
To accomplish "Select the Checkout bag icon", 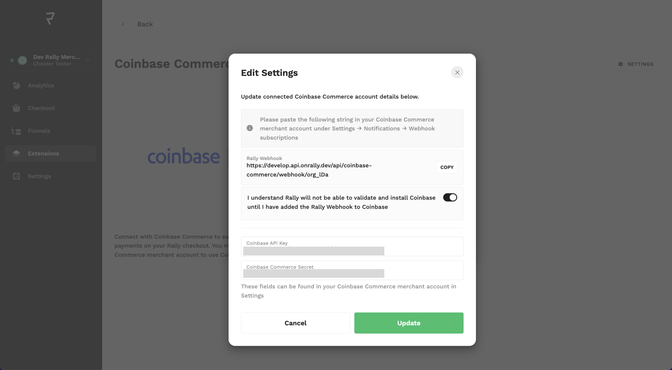I will [x=16, y=108].
